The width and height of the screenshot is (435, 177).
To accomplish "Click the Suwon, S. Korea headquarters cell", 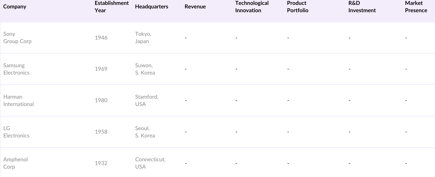I will click(145, 69).
